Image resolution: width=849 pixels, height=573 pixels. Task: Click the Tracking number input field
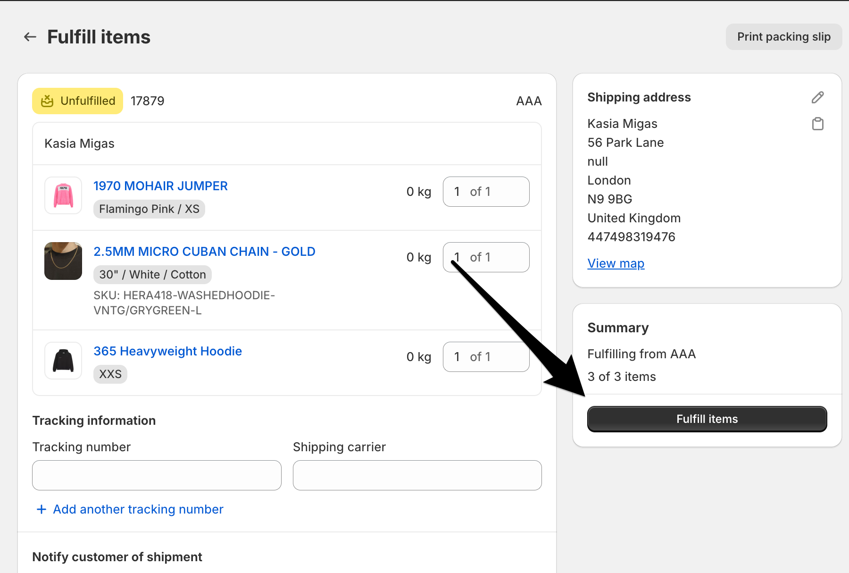157,475
